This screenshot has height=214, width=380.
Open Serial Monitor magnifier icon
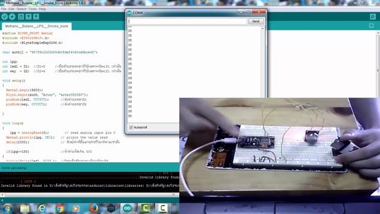click(x=373, y=17)
